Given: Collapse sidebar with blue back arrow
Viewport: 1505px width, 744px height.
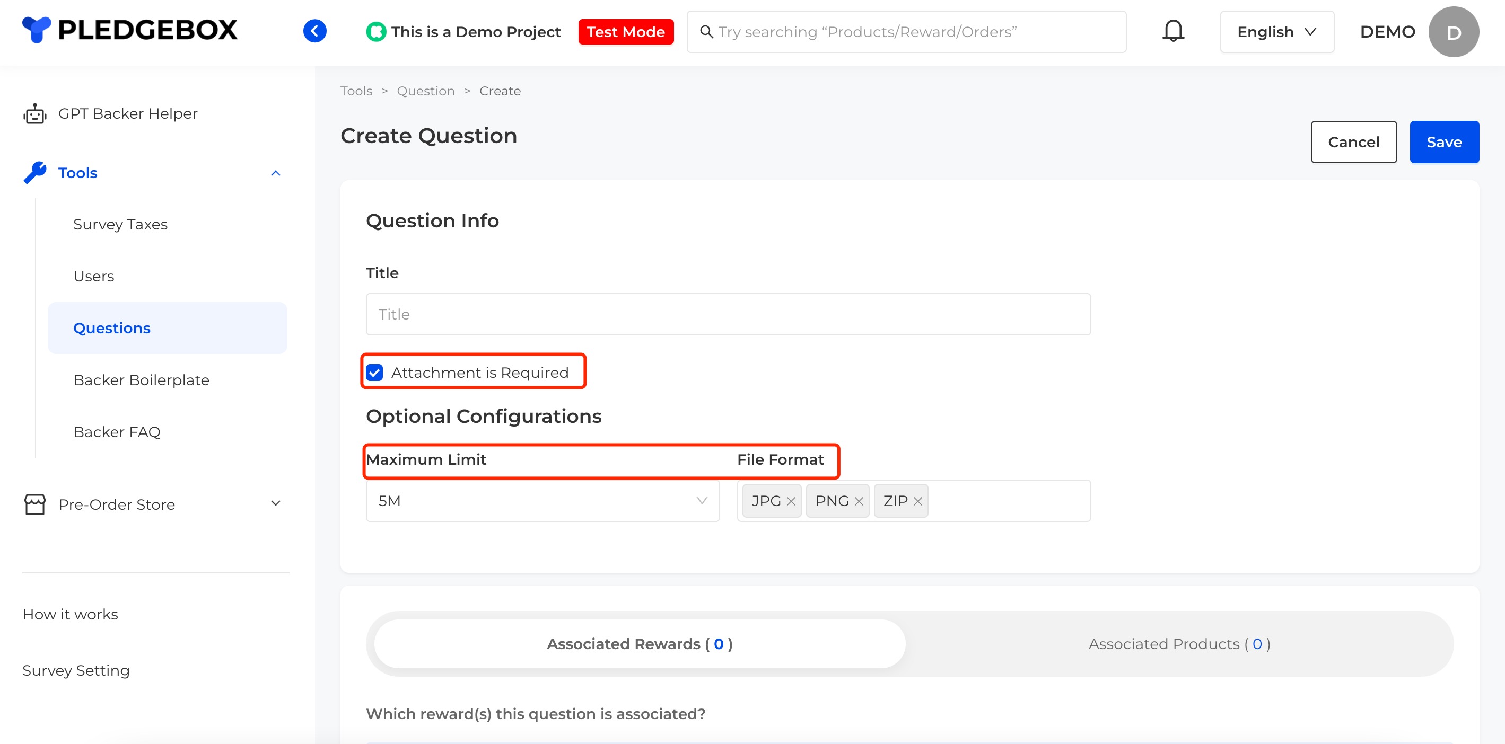Looking at the screenshot, I should point(315,31).
